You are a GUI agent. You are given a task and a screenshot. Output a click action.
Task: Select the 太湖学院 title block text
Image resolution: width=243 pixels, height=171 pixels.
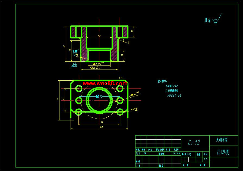tap(222, 140)
